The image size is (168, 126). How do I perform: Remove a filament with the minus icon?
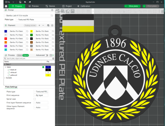[x=43, y=26]
